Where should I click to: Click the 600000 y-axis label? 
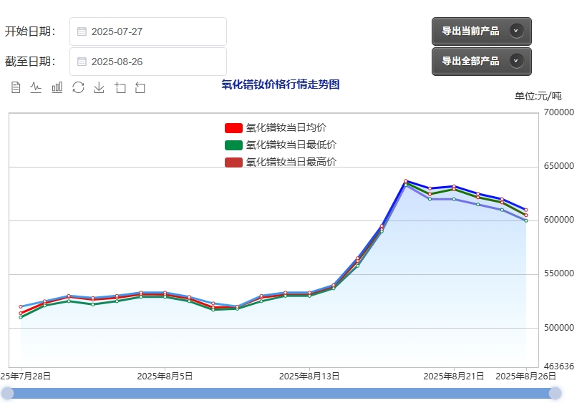[559, 220]
